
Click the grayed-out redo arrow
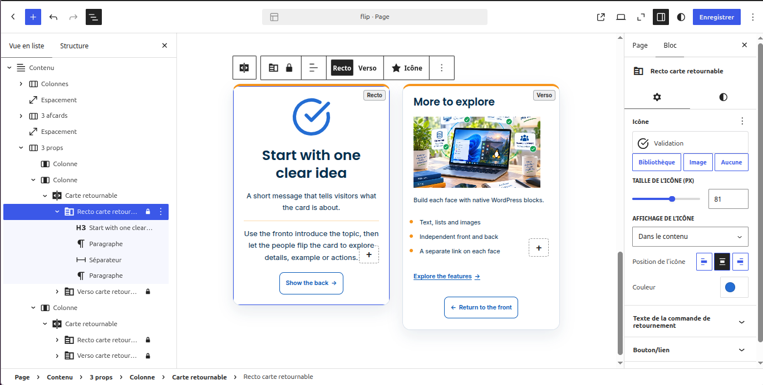(x=73, y=17)
